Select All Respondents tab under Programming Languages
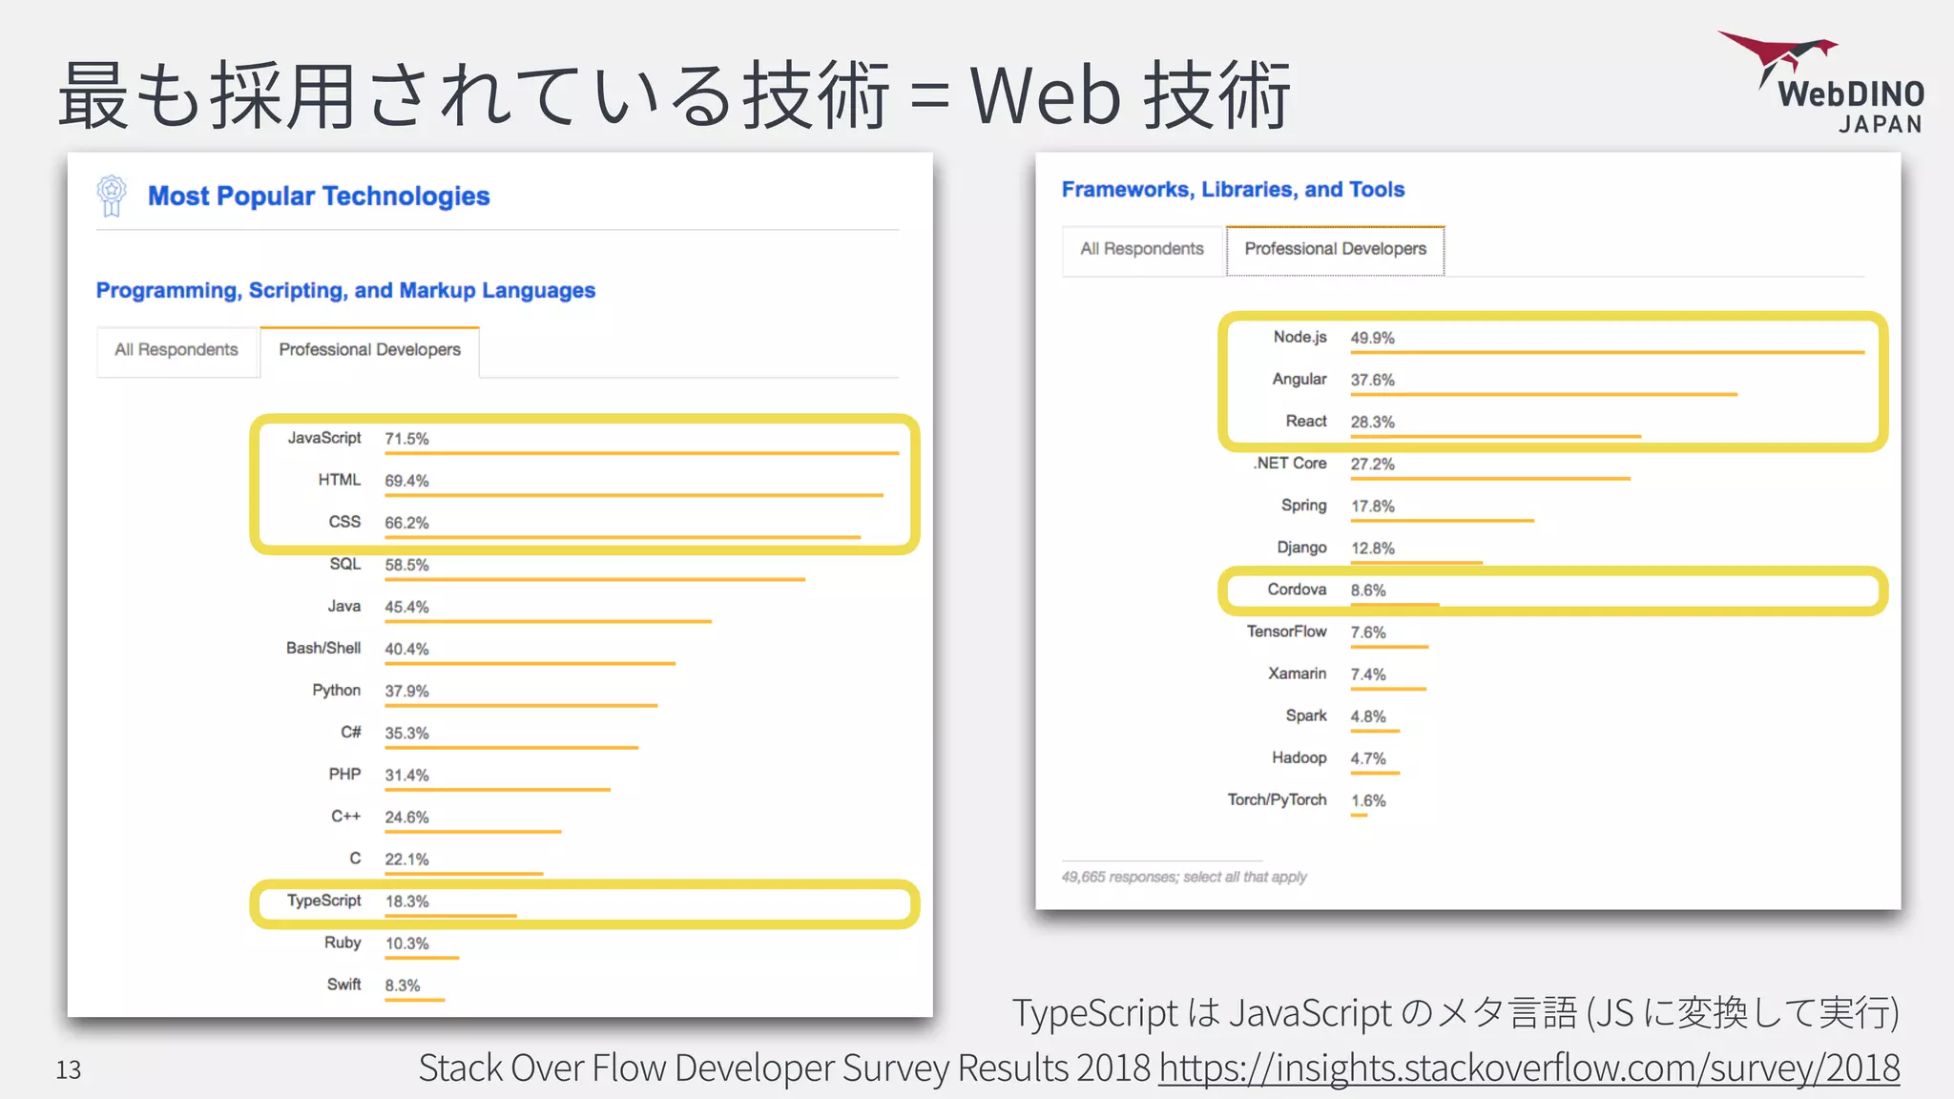The width and height of the screenshot is (1954, 1099). (177, 350)
